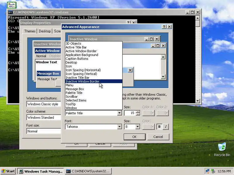Select the Icon entry in the item list
The height and width of the screenshot is (175, 234).
click(94, 66)
